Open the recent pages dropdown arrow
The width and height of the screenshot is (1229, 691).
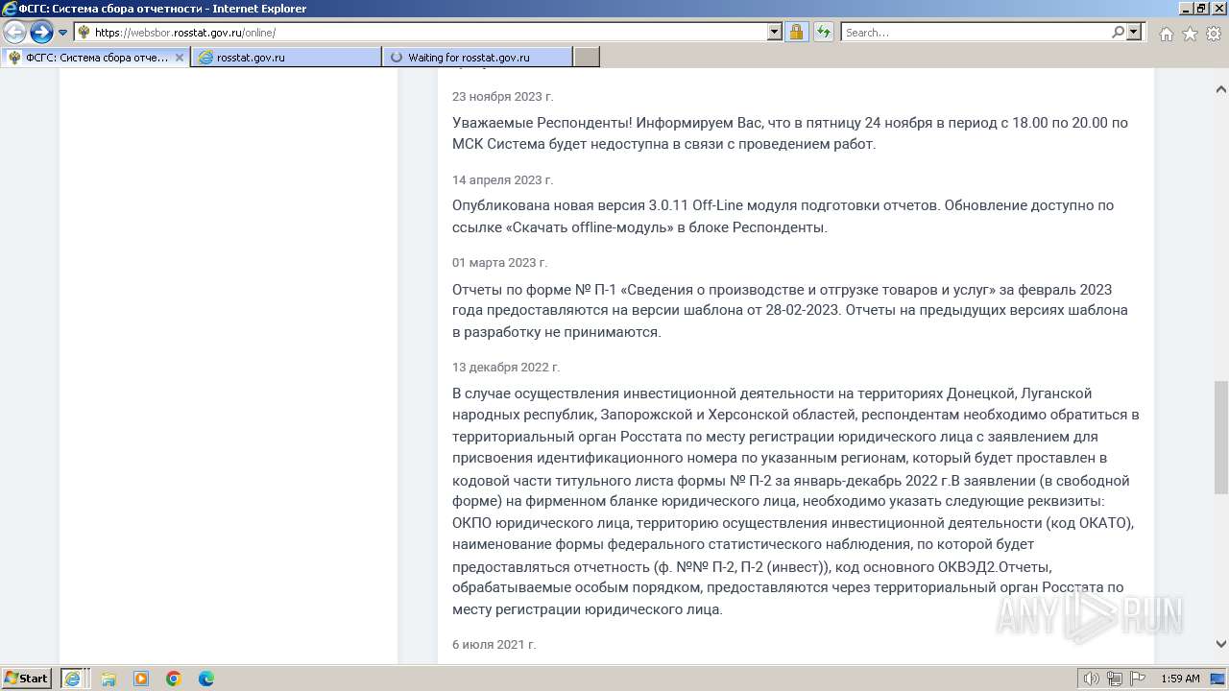coord(63,33)
